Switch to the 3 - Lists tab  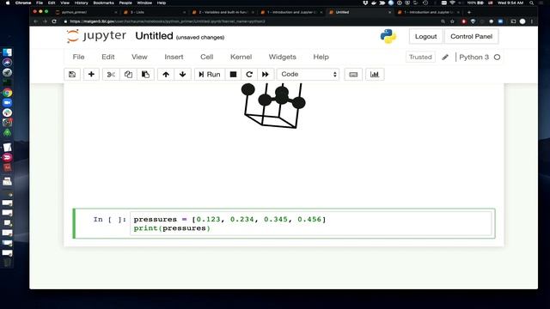[x=155, y=12]
